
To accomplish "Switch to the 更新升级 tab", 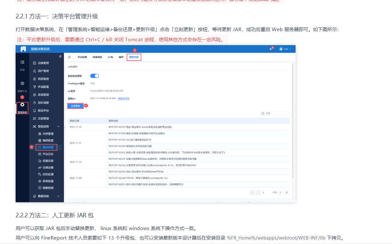I will (134, 57).
